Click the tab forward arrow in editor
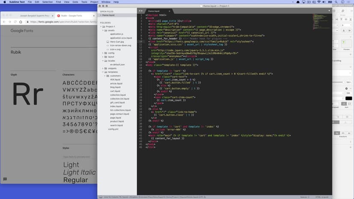The image size is (354, 199). tap(142, 10)
